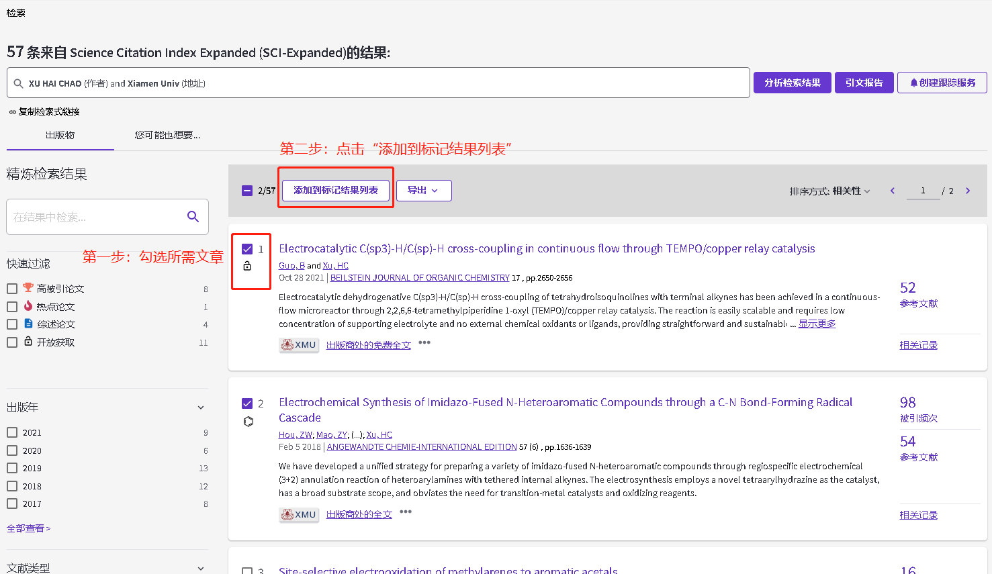
Task: Go to next results page arrow
Action: (968, 191)
